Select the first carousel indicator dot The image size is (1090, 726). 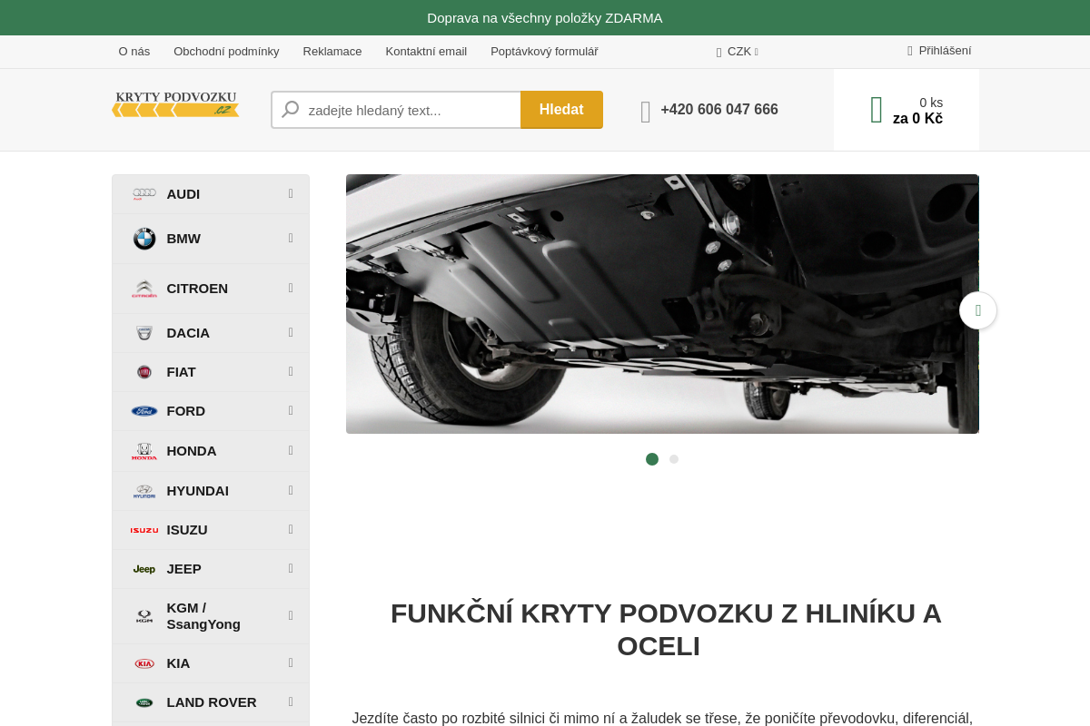(x=651, y=459)
